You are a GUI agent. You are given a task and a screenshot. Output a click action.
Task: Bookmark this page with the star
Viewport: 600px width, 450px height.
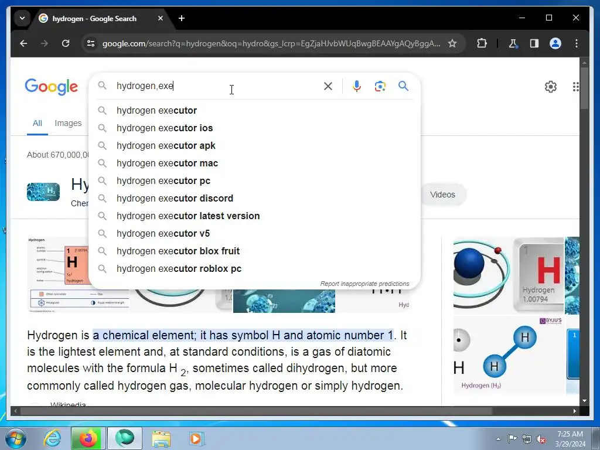[452, 43]
